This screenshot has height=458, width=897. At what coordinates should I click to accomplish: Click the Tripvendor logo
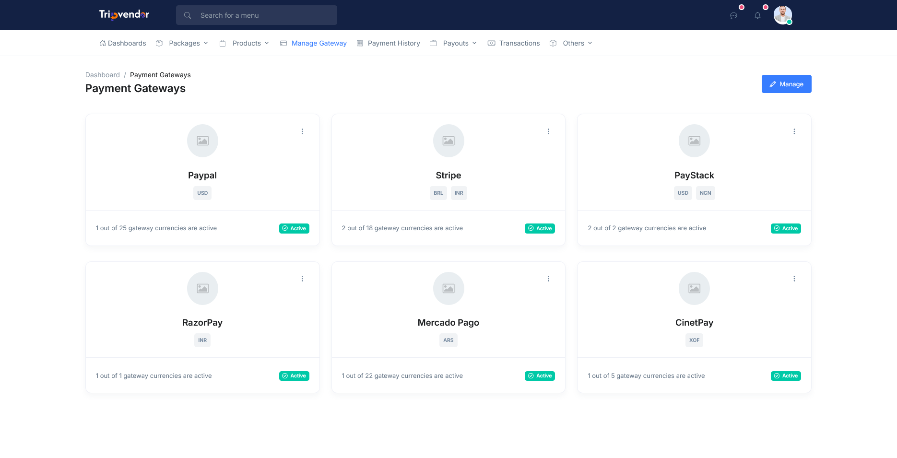click(124, 15)
